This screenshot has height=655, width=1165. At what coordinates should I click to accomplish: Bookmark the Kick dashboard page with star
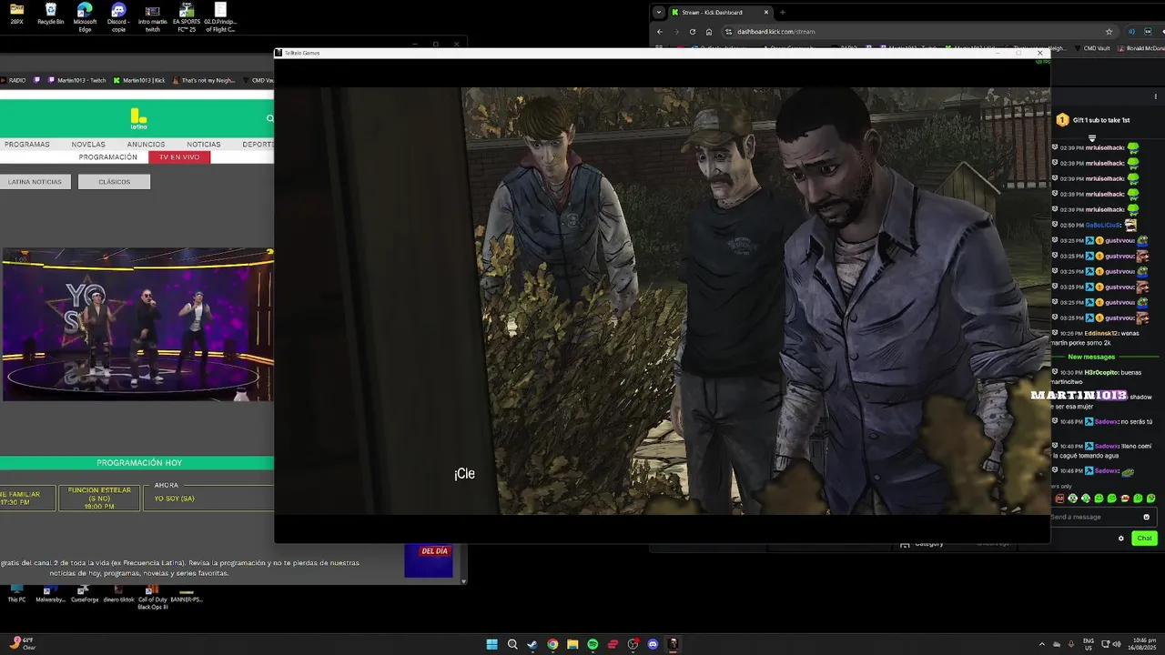tap(1109, 32)
